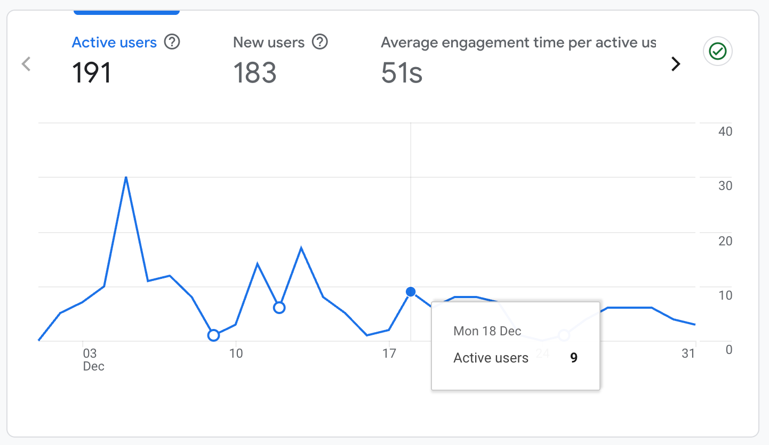Click the hollow circle marker between 10 and 17
Image resolution: width=769 pixels, height=445 pixels.
tap(279, 308)
